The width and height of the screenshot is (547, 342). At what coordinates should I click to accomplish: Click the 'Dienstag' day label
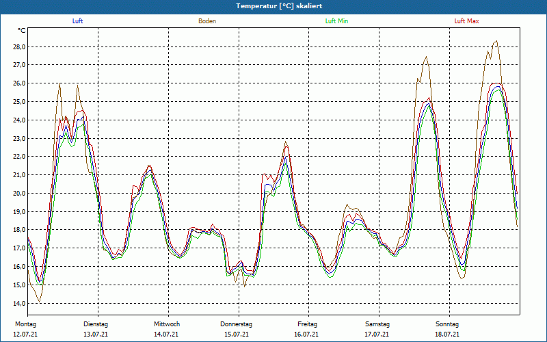click(x=96, y=324)
